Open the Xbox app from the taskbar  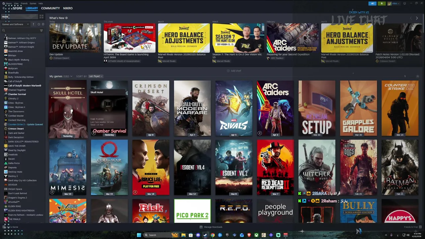pos(256,235)
